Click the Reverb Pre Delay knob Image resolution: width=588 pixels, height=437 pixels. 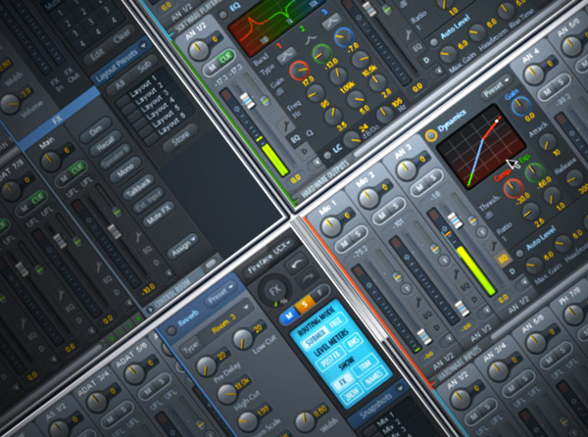tap(206, 365)
